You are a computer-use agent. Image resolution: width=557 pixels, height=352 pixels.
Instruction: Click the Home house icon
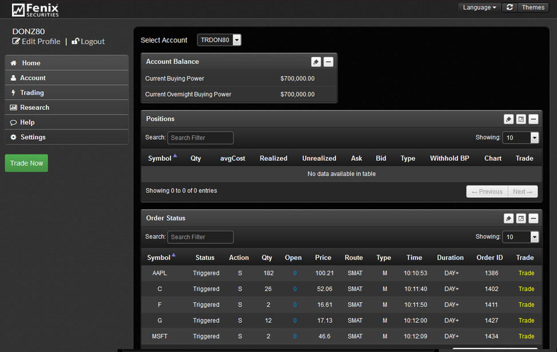click(x=14, y=63)
